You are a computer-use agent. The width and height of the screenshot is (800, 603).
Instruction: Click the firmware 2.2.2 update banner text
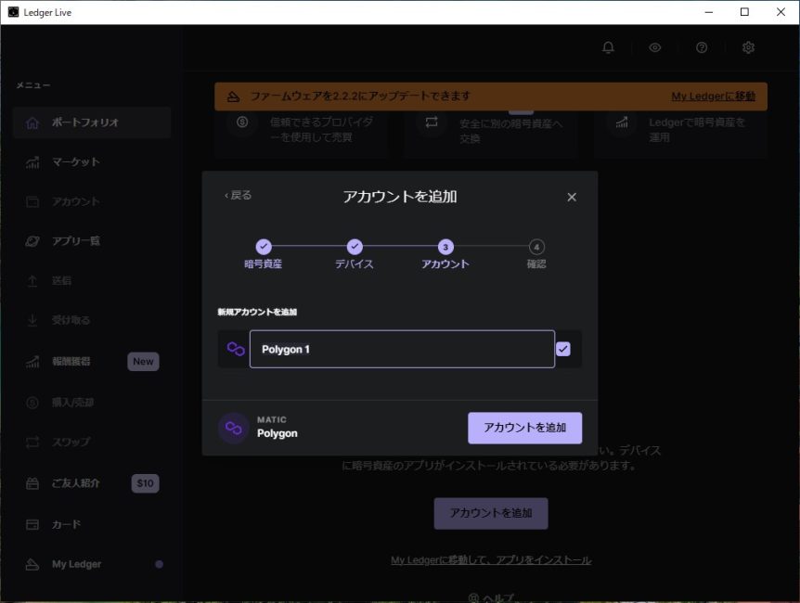(x=360, y=96)
